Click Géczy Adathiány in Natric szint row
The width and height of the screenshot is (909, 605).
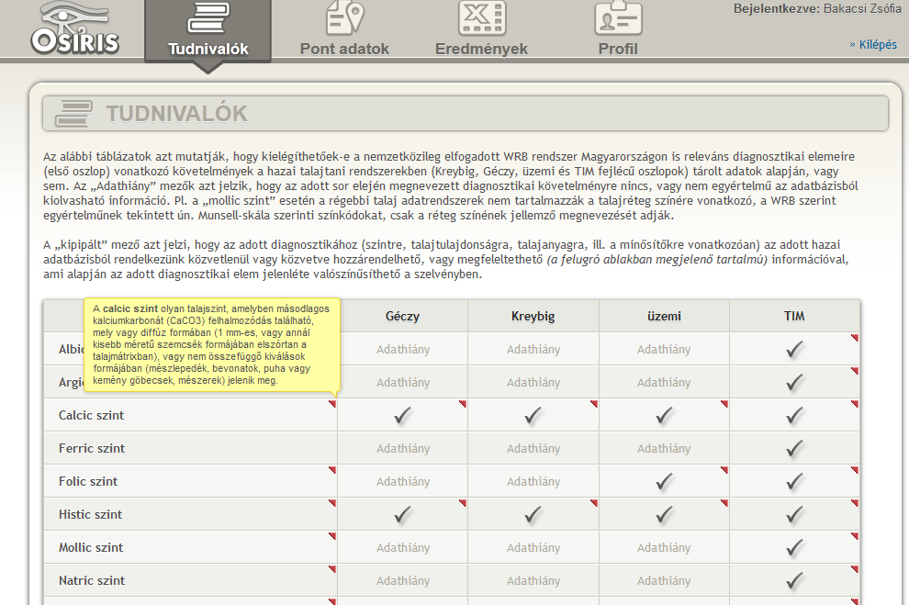coord(403,580)
